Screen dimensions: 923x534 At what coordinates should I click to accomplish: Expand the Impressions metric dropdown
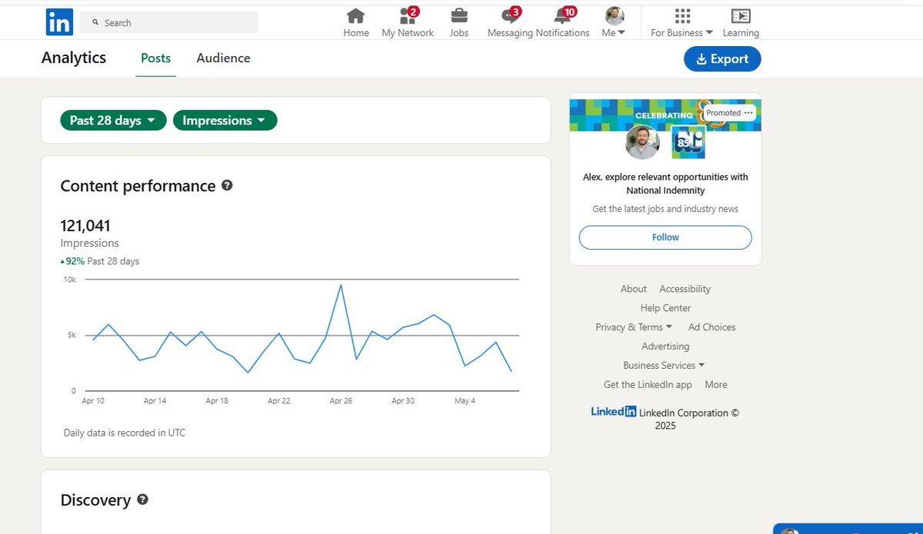[225, 121]
